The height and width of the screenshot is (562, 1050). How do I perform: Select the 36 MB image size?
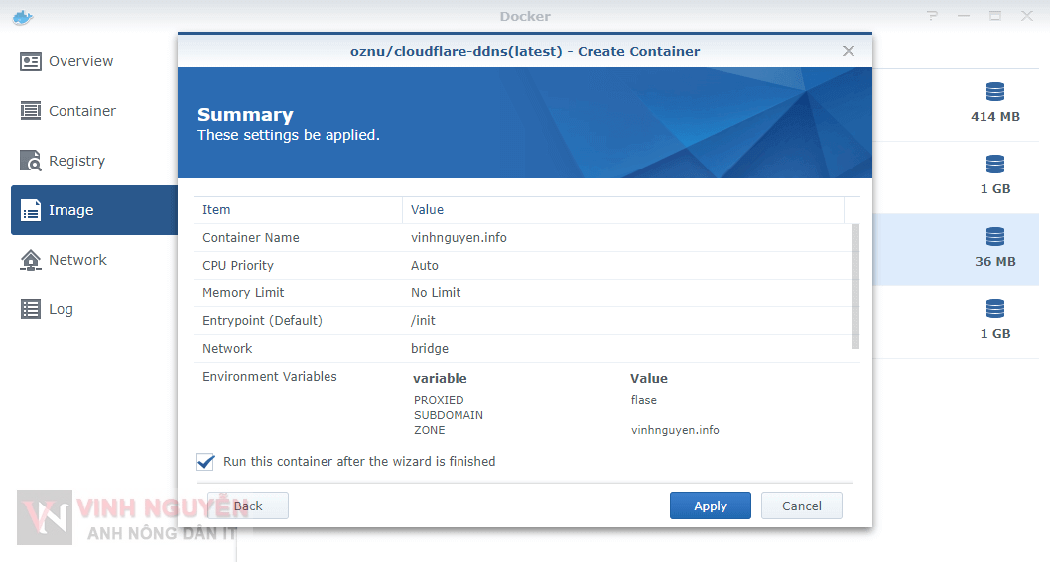(995, 261)
